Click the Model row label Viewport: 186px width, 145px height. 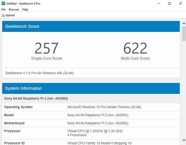click(9, 115)
